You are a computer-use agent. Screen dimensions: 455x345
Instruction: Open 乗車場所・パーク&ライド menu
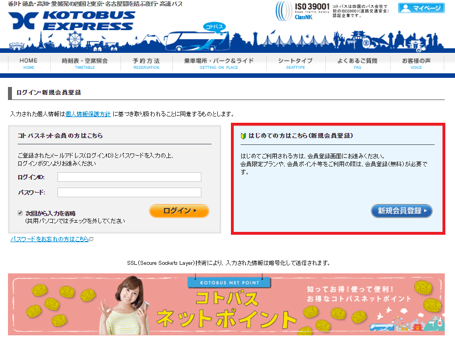click(219, 63)
